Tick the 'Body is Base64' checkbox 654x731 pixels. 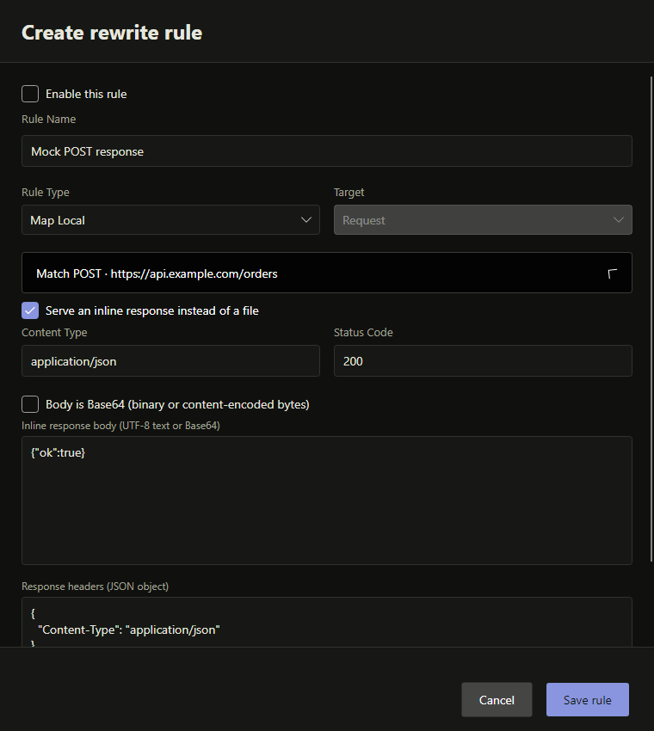coord(30,404)
